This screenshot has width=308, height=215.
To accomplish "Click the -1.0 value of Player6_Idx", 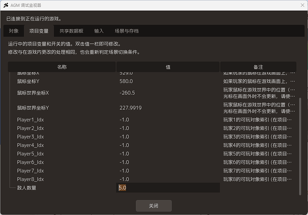I will (125, 162).
